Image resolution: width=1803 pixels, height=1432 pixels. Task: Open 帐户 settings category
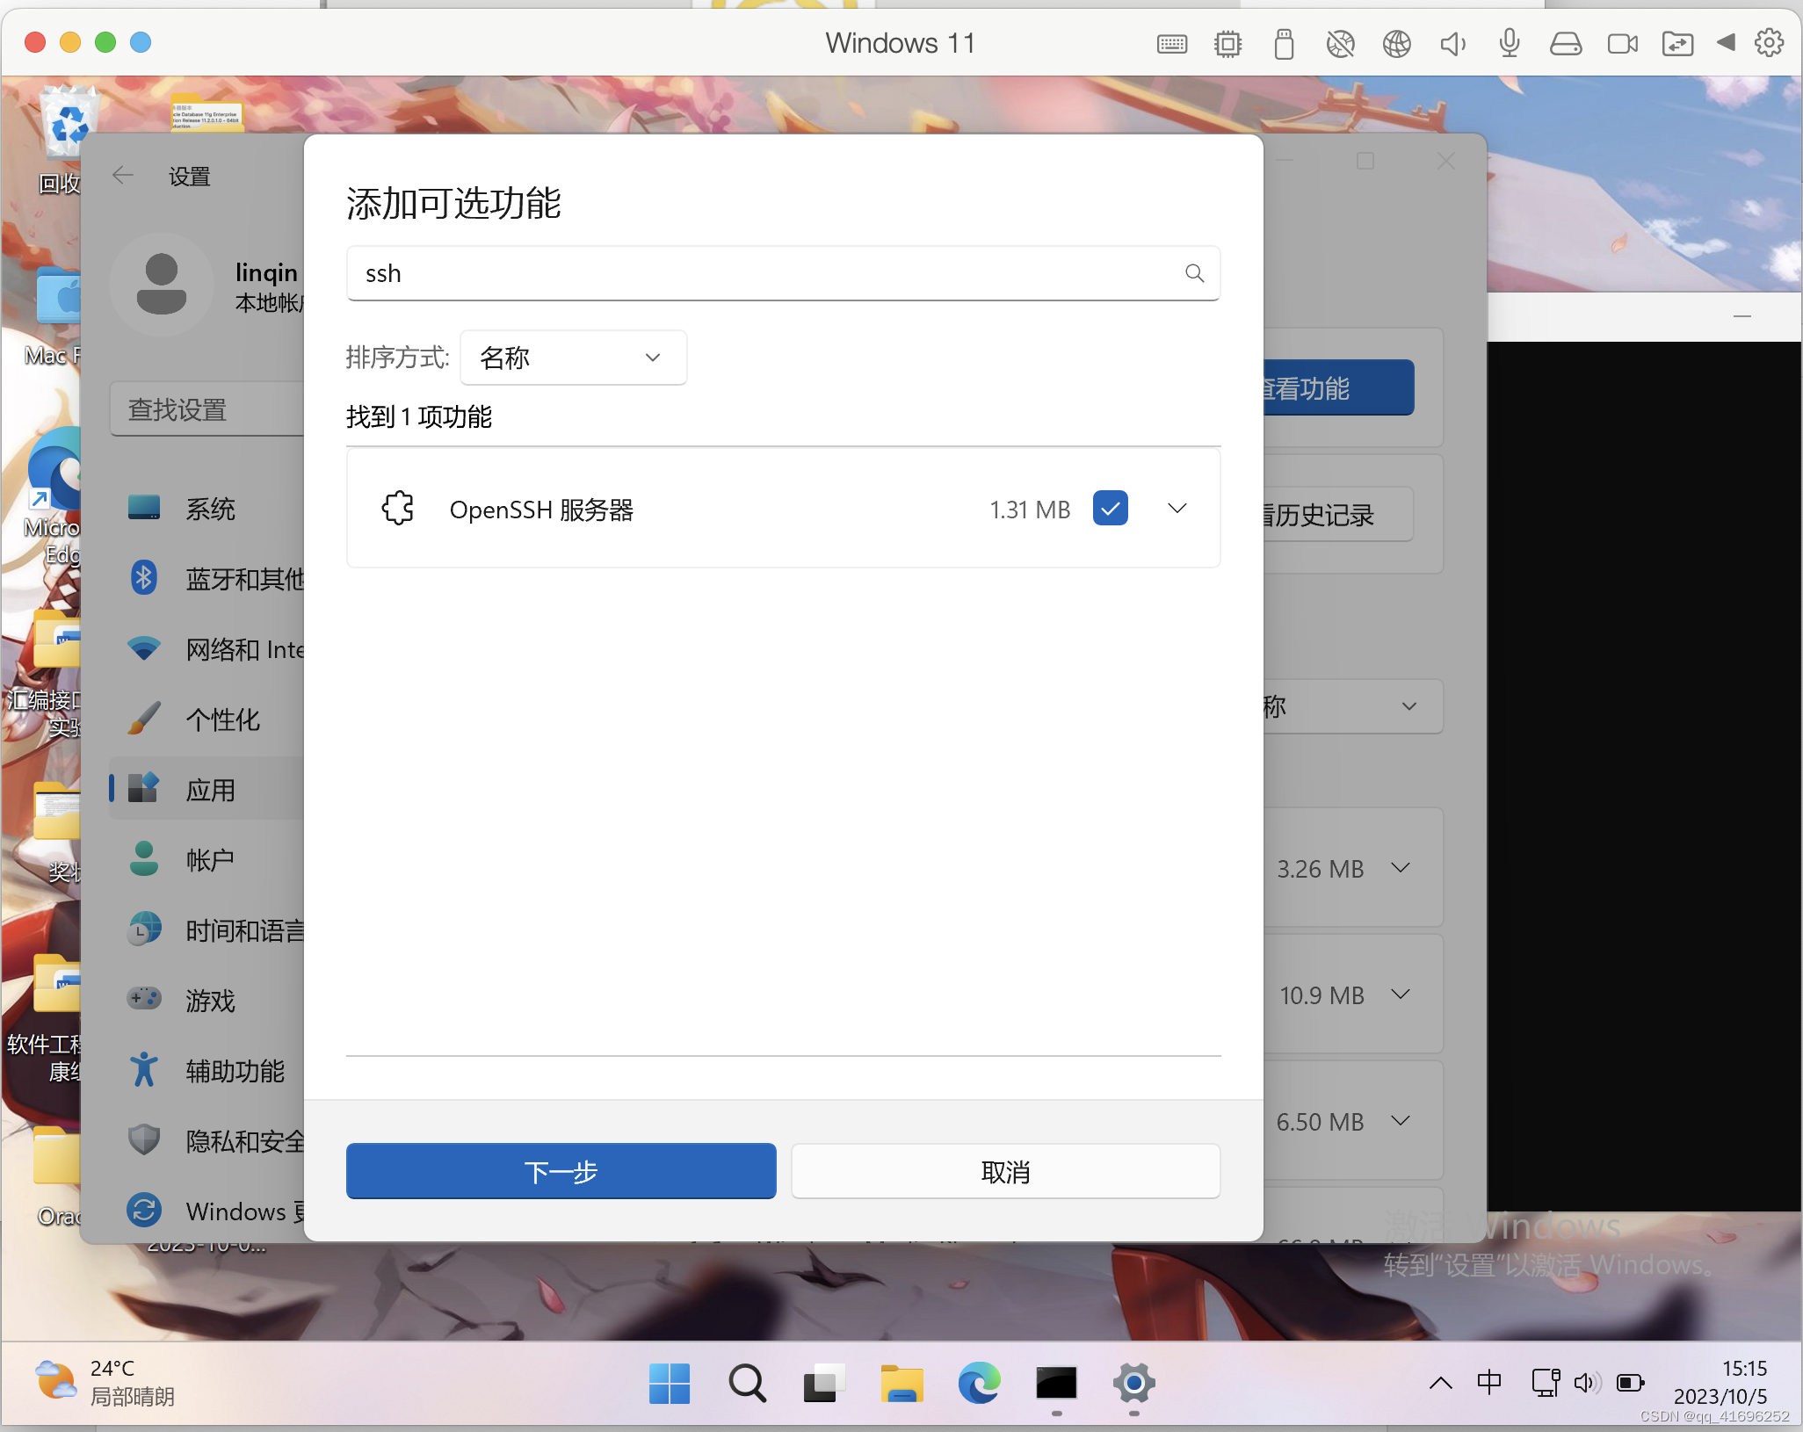206,860
